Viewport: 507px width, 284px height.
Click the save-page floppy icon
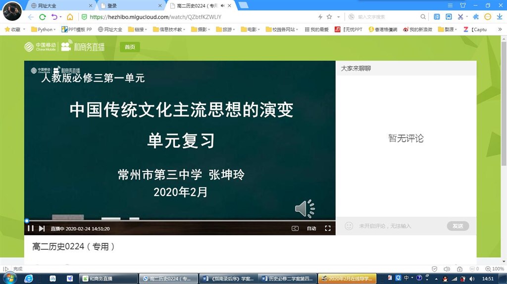pyautogui.click(x=449, y=17)
